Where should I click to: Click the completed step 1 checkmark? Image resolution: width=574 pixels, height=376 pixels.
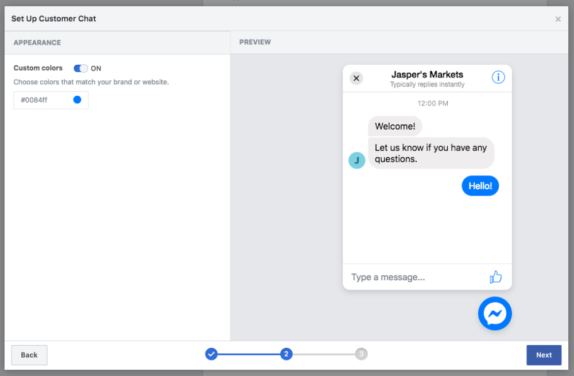coord(211,354)
